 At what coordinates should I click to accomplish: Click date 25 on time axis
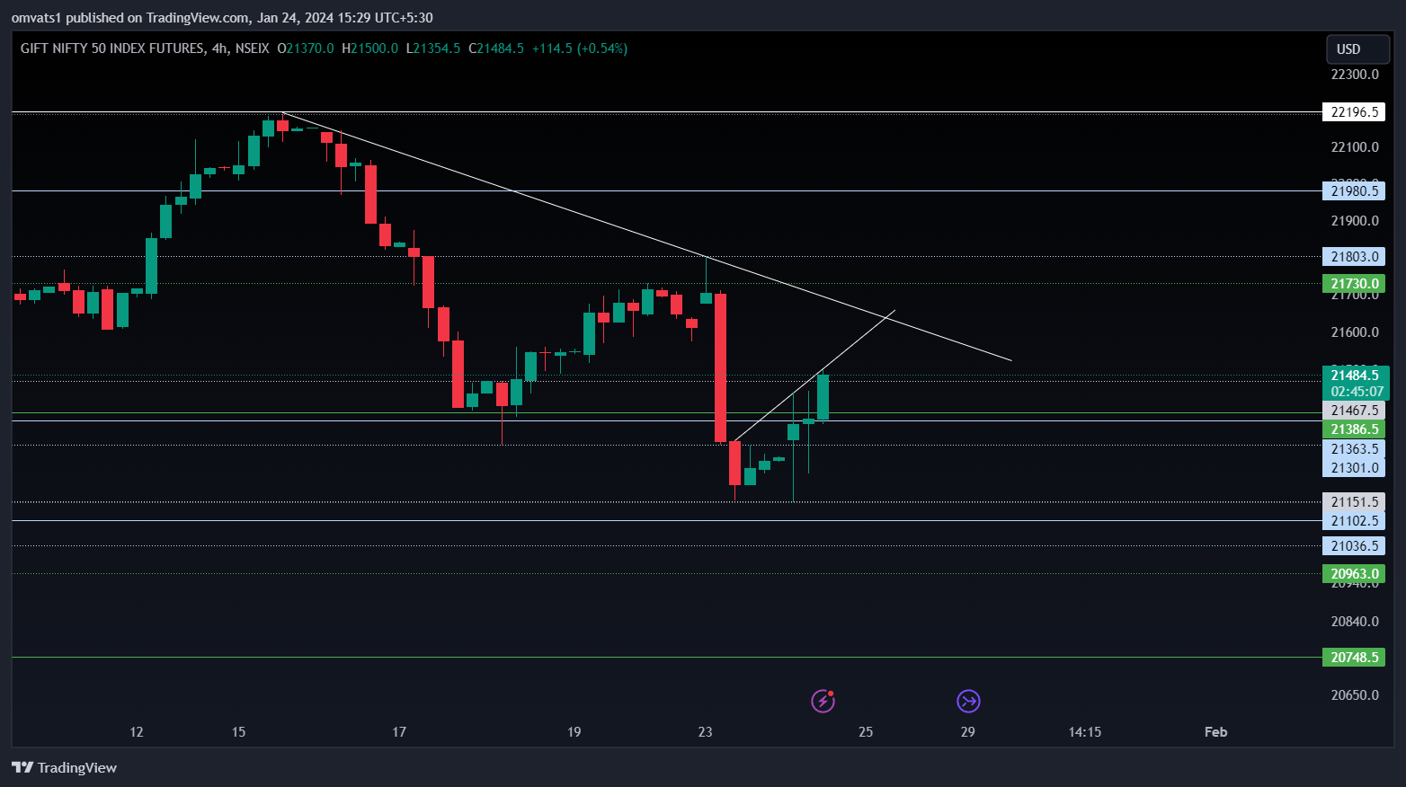coord(866,732)
